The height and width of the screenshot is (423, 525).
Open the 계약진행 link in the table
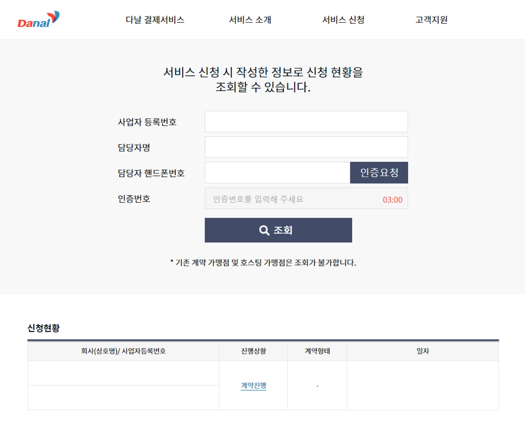tap(253, 385)
